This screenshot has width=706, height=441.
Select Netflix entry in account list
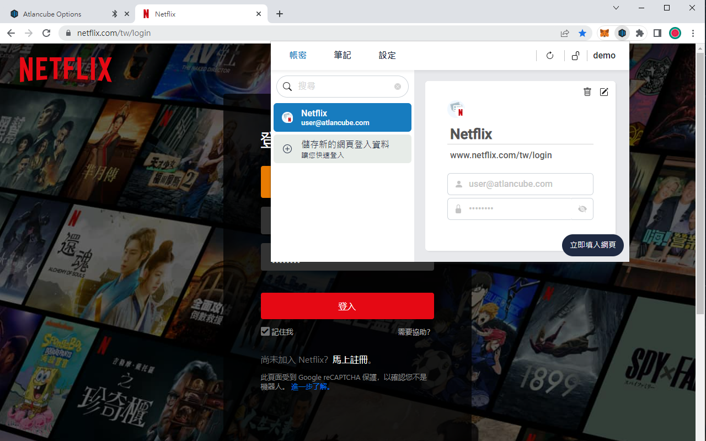click(x=343, y=117)
